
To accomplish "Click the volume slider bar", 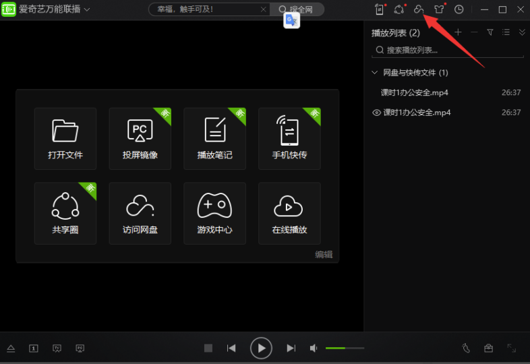I will (345, 348).
